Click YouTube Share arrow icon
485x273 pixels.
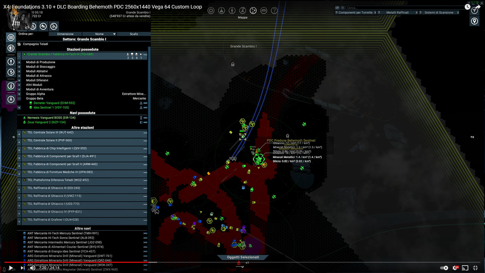(478, 7)
